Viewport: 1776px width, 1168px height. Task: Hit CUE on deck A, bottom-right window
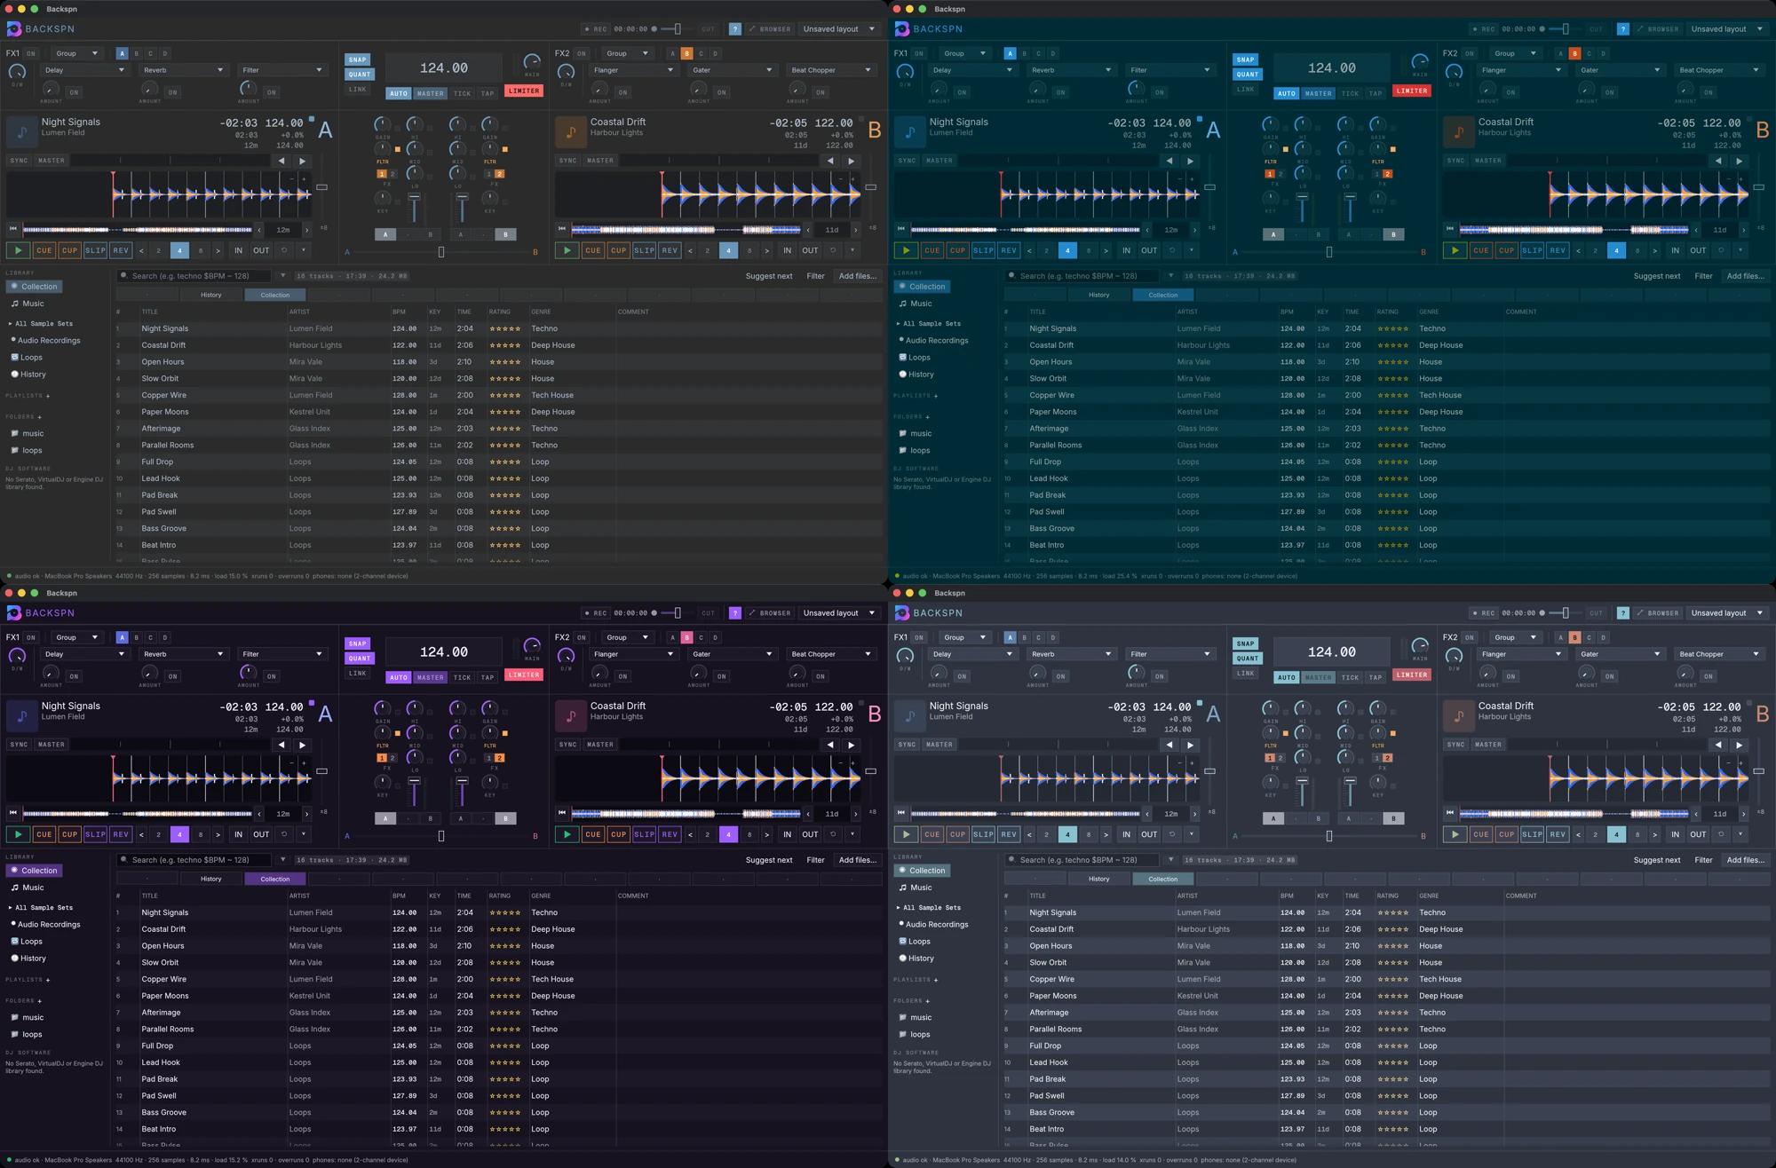(x=932, y=834)
